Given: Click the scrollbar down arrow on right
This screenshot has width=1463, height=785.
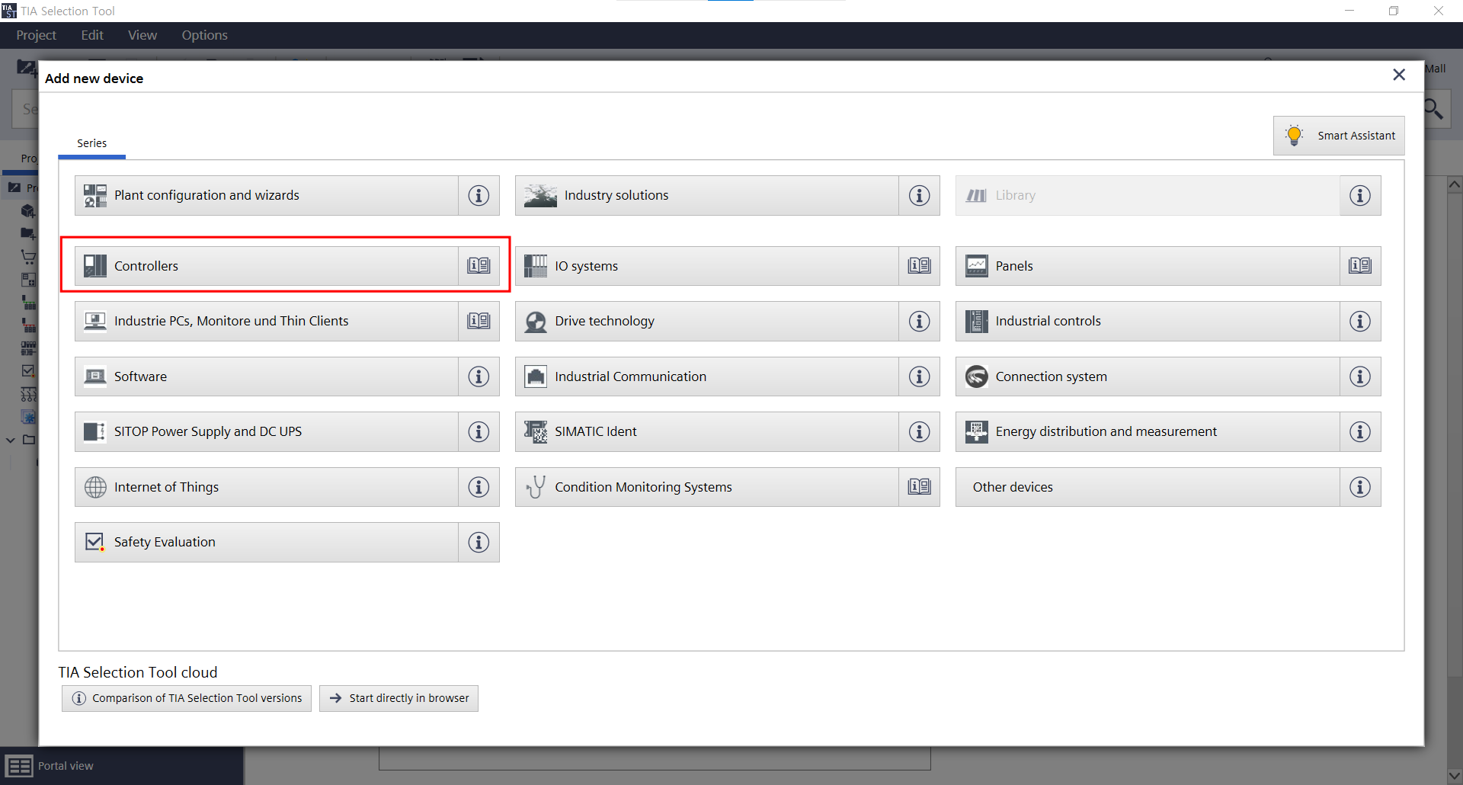Looking at the screenshot, I should click(x=1455, y=776).
